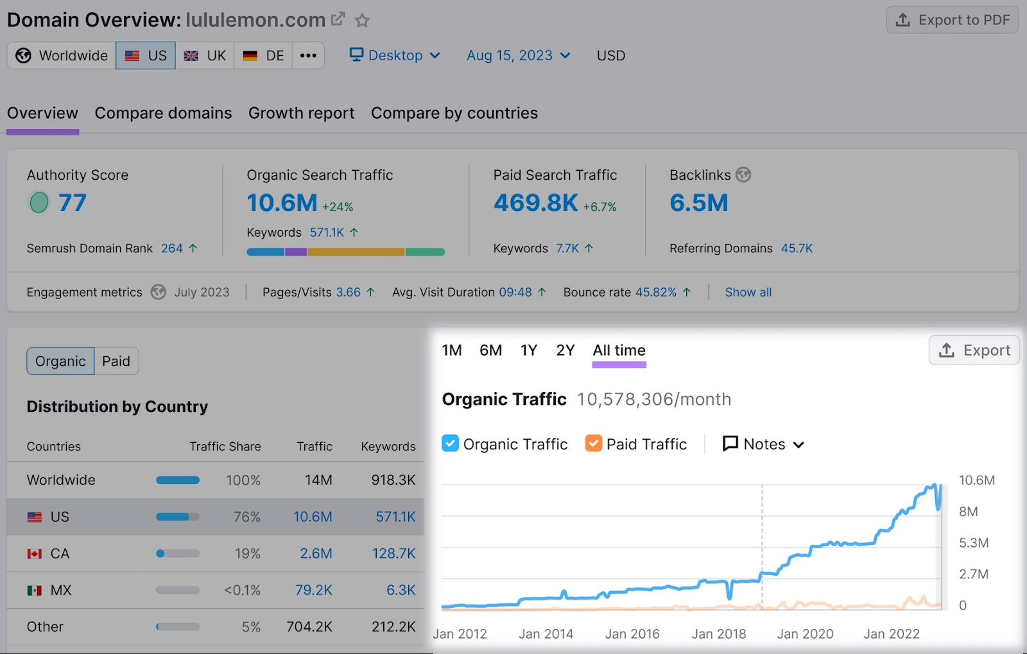Open organic Keywords 571.1K link
Viewport: 1027px width, 654px height.
[x=327, y=232]
